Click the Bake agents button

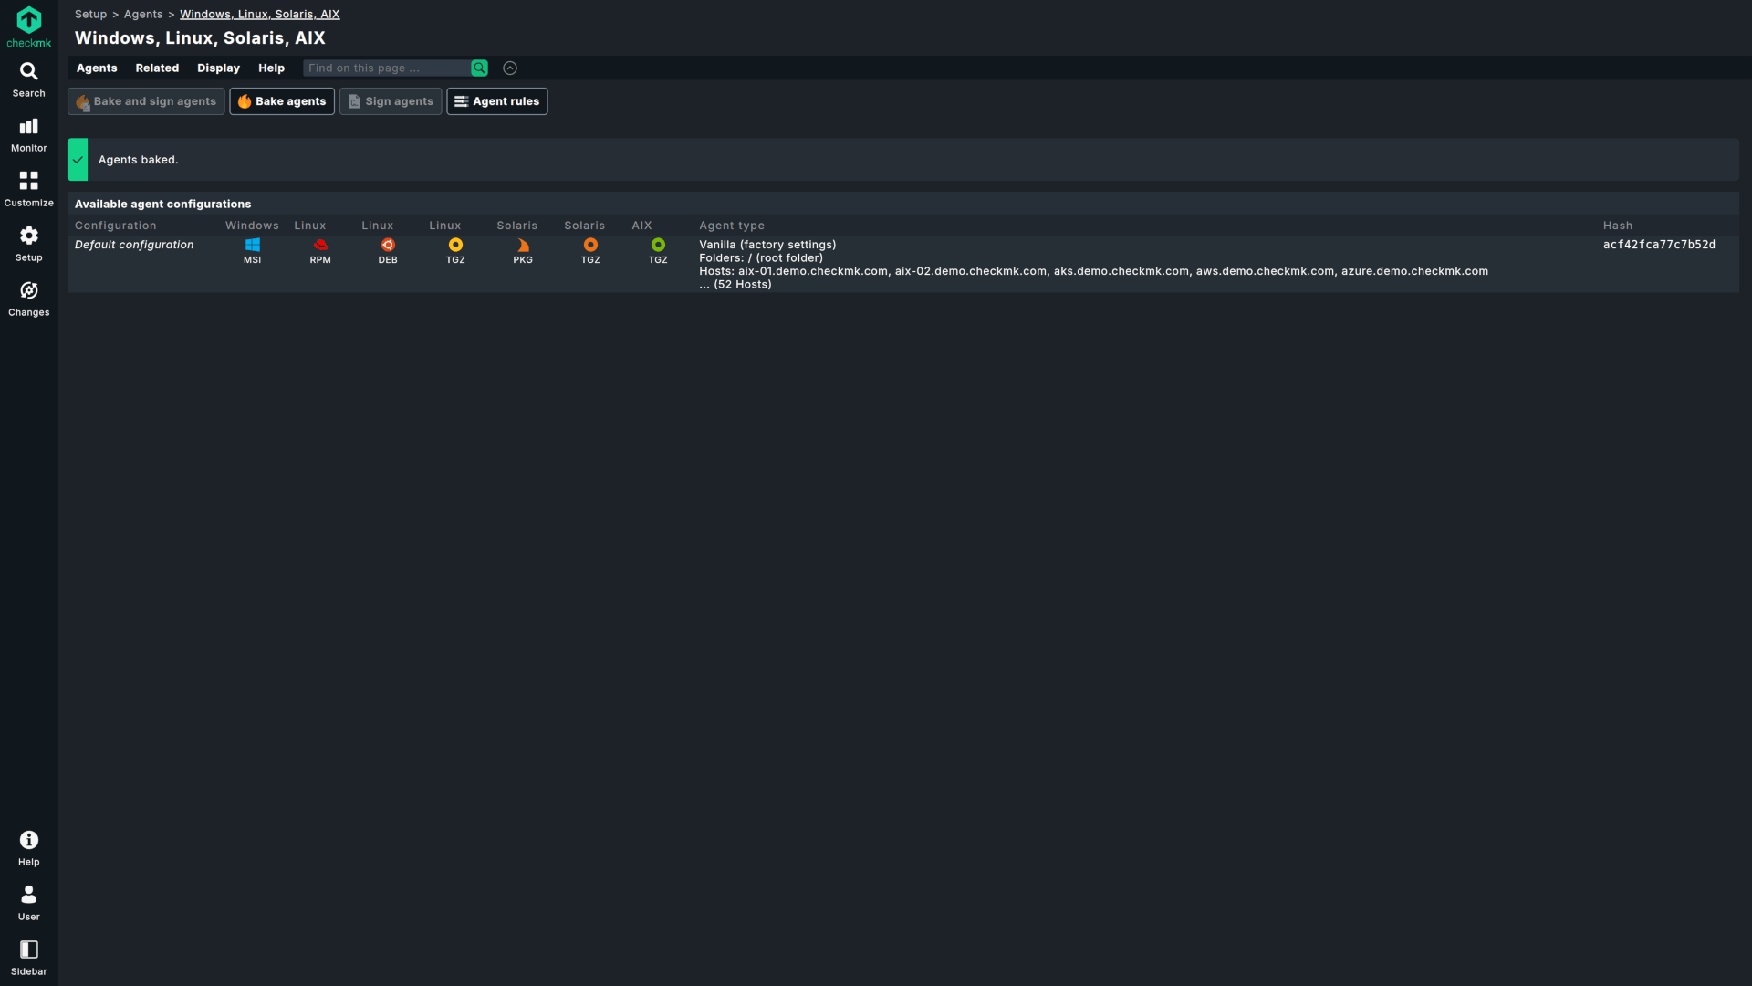(x=282, y=101)
